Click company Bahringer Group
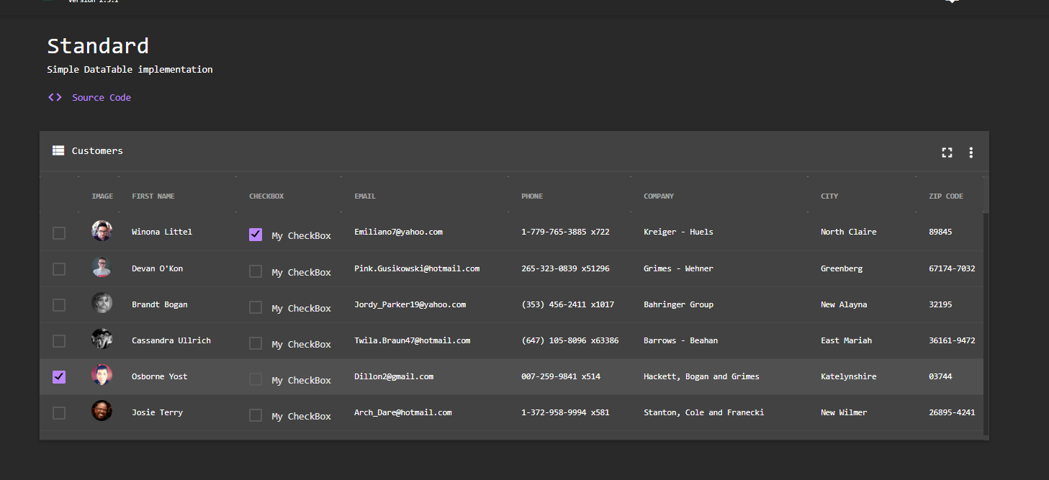The height and width of the screenshot is (480, 1049). (678, 304)
